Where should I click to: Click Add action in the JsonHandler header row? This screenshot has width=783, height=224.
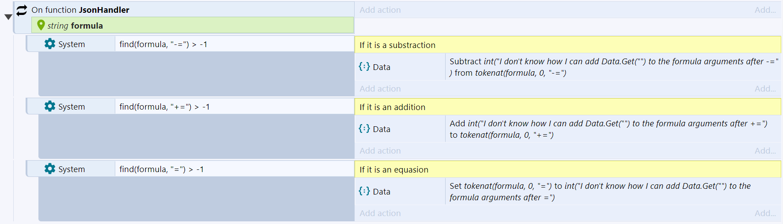[380, 10]
